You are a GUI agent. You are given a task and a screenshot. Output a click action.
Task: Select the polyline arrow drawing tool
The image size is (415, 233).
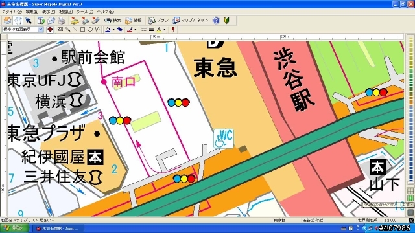tap(67, 29)
